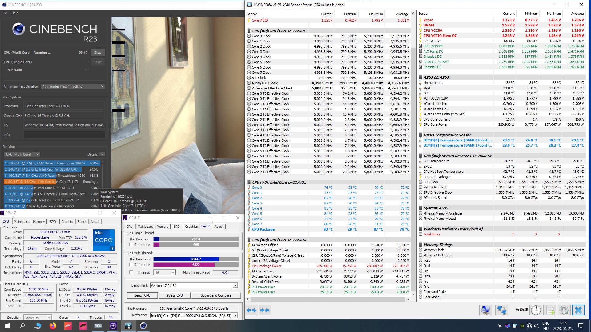Open Reference processor i9-11900K dropdown
591x332 pixels.
[x=194, y=316]
